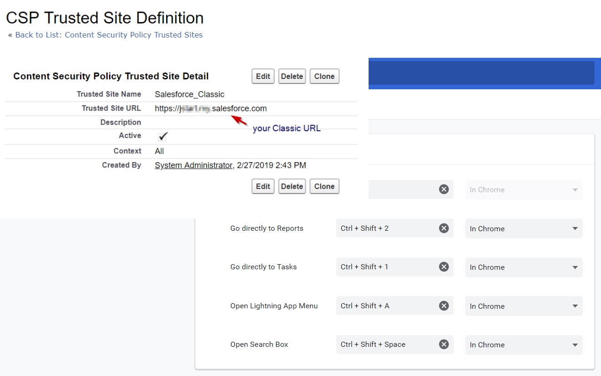Open the In Chrome dropdown for Reports shortcut
601x376 pixels.
(x=524, y=228)
